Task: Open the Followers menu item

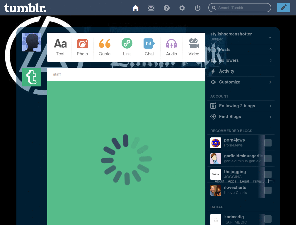Action: pos(241,60)
